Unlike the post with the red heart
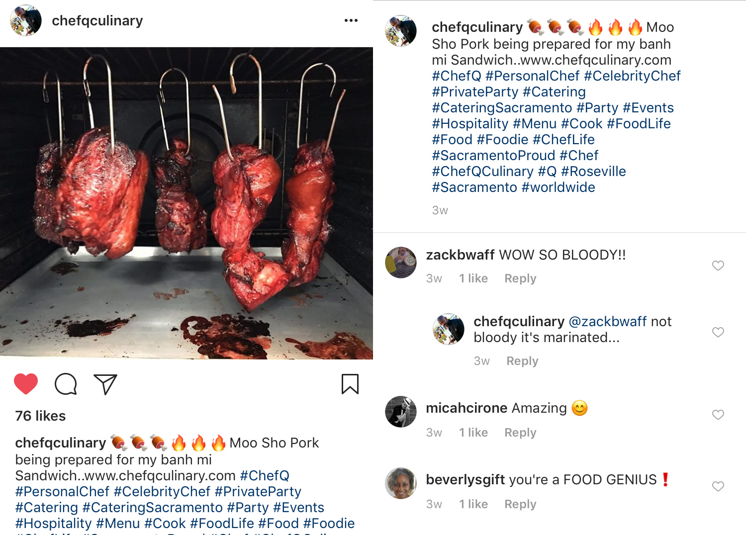This screenshot has height=535, width=746. pos(26,384)
